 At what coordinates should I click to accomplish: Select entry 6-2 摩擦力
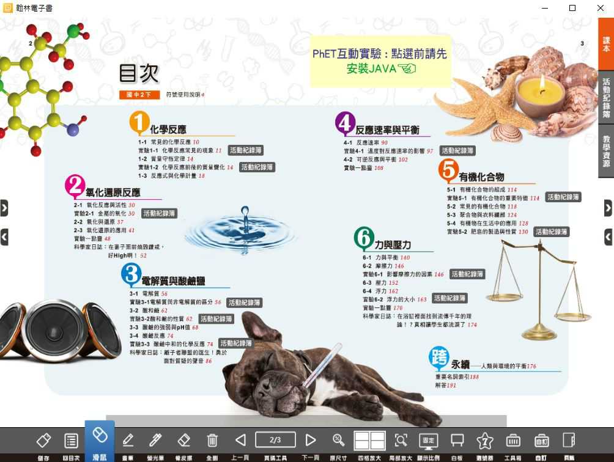[x=383, y=266]
